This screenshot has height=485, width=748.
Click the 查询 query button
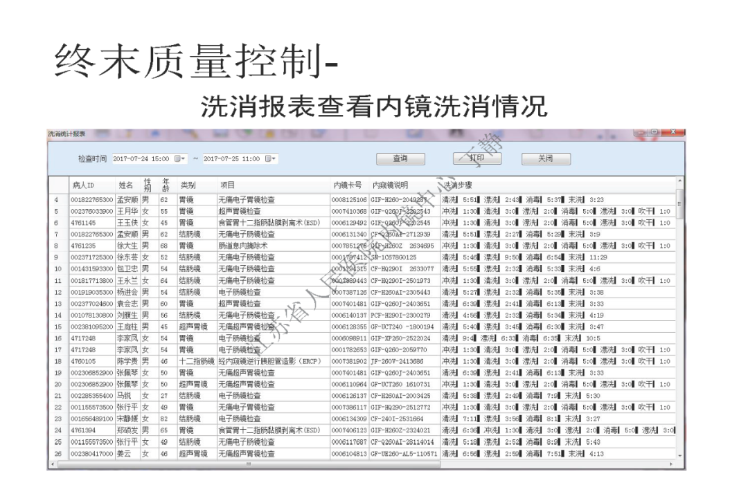401,158
